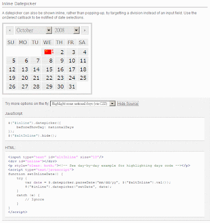Select day 10 in calendar
The height and width of the screenshot is (223, 210).
[71, 61]
